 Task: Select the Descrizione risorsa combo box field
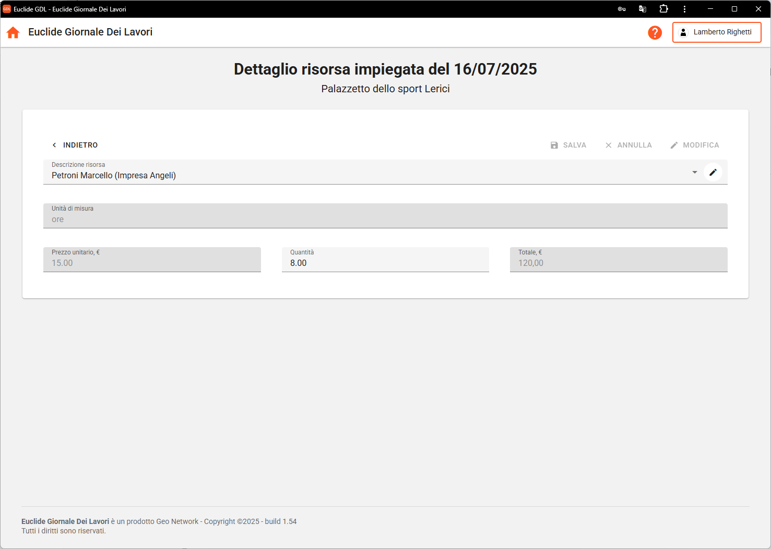365,175
